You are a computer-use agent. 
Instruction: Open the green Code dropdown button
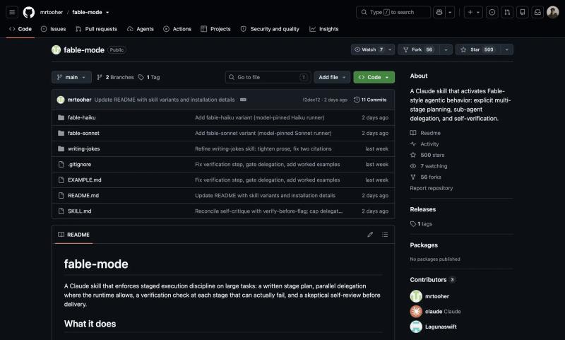(374, 77)
